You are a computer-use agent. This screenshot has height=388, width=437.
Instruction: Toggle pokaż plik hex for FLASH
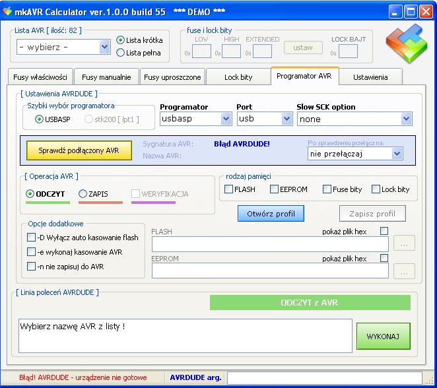pos(384,231)
